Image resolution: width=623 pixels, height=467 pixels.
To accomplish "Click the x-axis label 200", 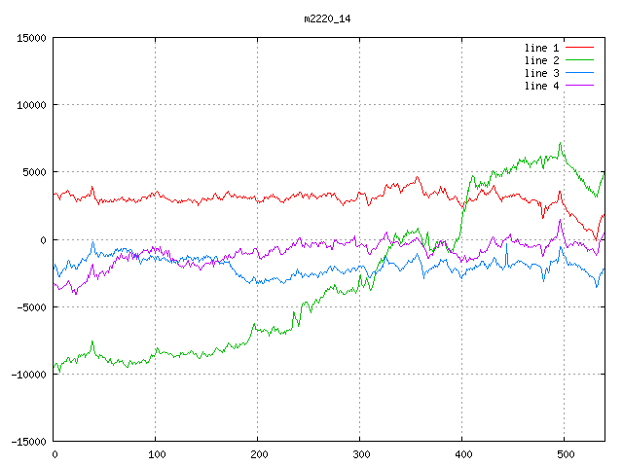I will 259,454.
